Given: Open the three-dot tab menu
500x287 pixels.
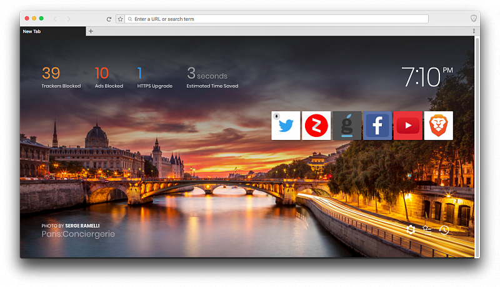Looking at the screenshot, I should click(474, 31).
